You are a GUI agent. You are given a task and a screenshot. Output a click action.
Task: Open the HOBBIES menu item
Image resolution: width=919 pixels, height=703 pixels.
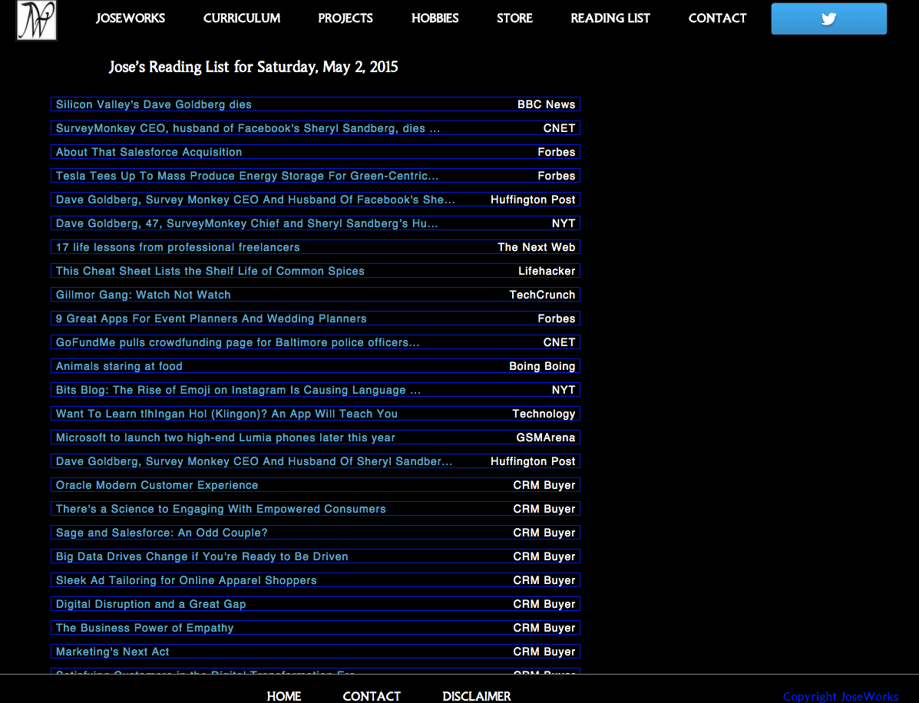[435, 18]
